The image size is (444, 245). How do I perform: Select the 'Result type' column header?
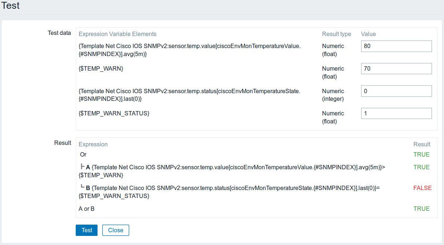pyautogui.click(x=337, y=34)
